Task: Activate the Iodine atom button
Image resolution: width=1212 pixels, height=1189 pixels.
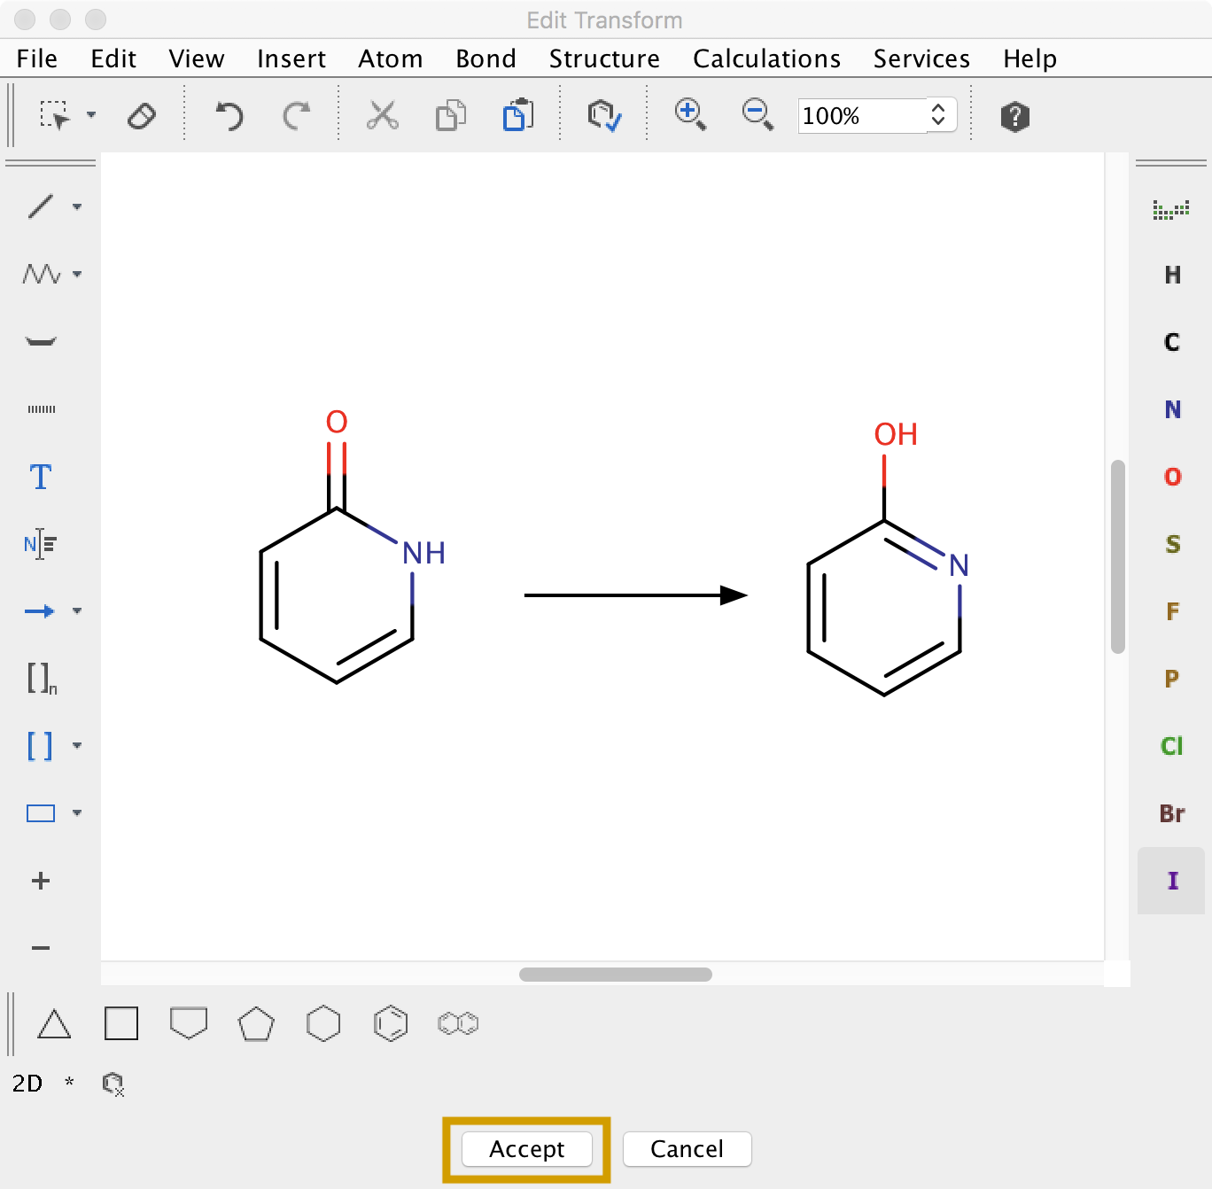Action: point(1172,881)
